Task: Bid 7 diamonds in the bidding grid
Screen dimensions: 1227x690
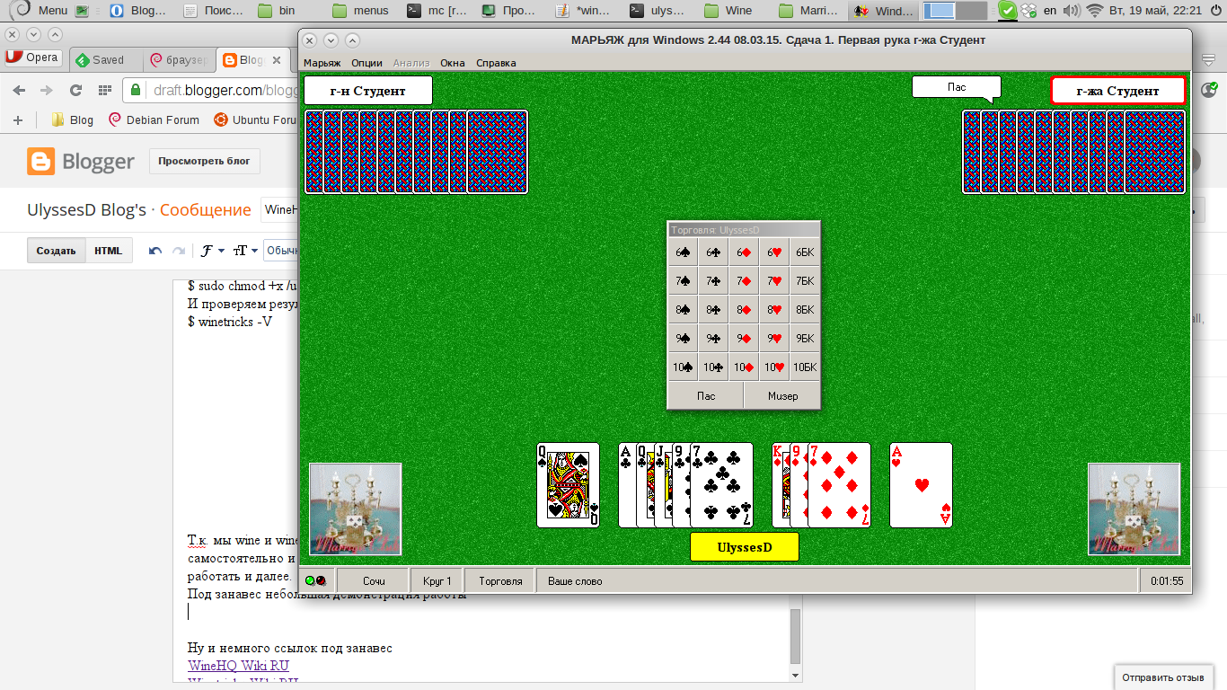Action: tap(744, 281)
